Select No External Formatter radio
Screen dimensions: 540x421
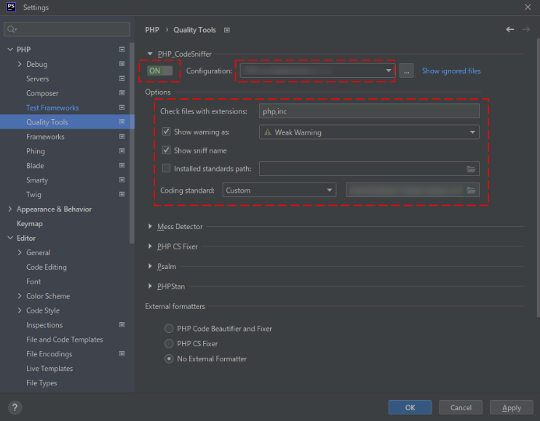pos(169,358)
